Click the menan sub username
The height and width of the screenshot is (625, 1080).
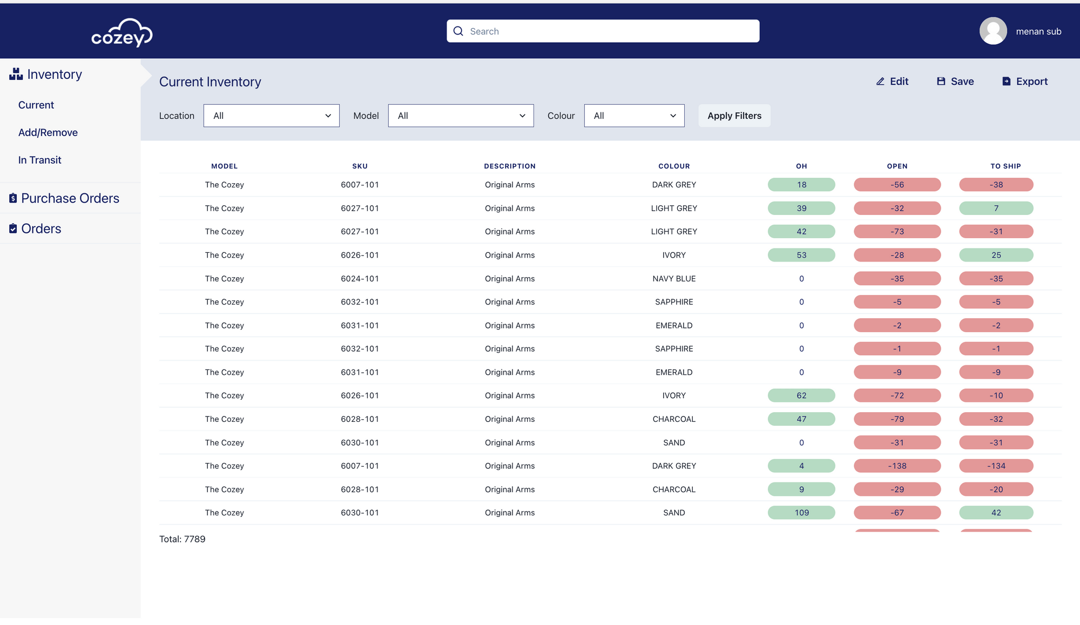1038,31
